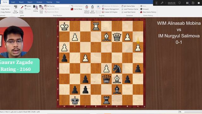Open the Analysis ribbon tab
The height and width of the screenshot is (114, 202).
(39, 2)
